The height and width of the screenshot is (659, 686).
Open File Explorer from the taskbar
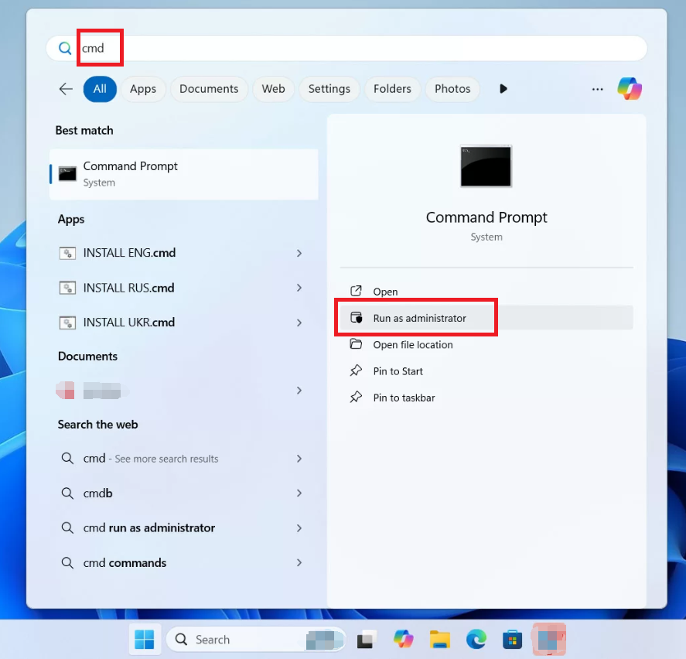[x=440, y=639]
